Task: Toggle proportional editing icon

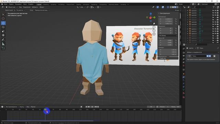Action: point(98,7)
